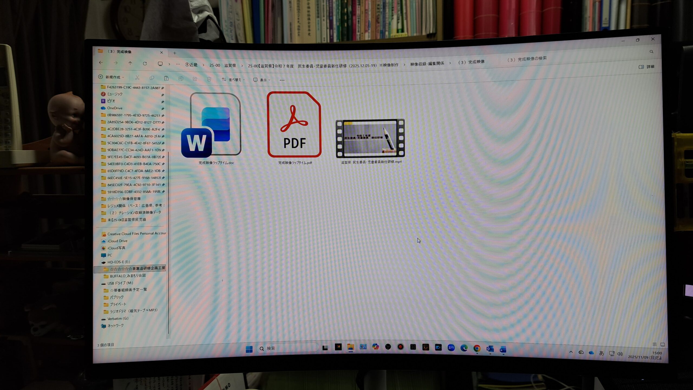This screenshot has width=693, height=390.
Task: Click the Copy icon in toolbar
Action: pyautogui.click(x=152, y=78)
